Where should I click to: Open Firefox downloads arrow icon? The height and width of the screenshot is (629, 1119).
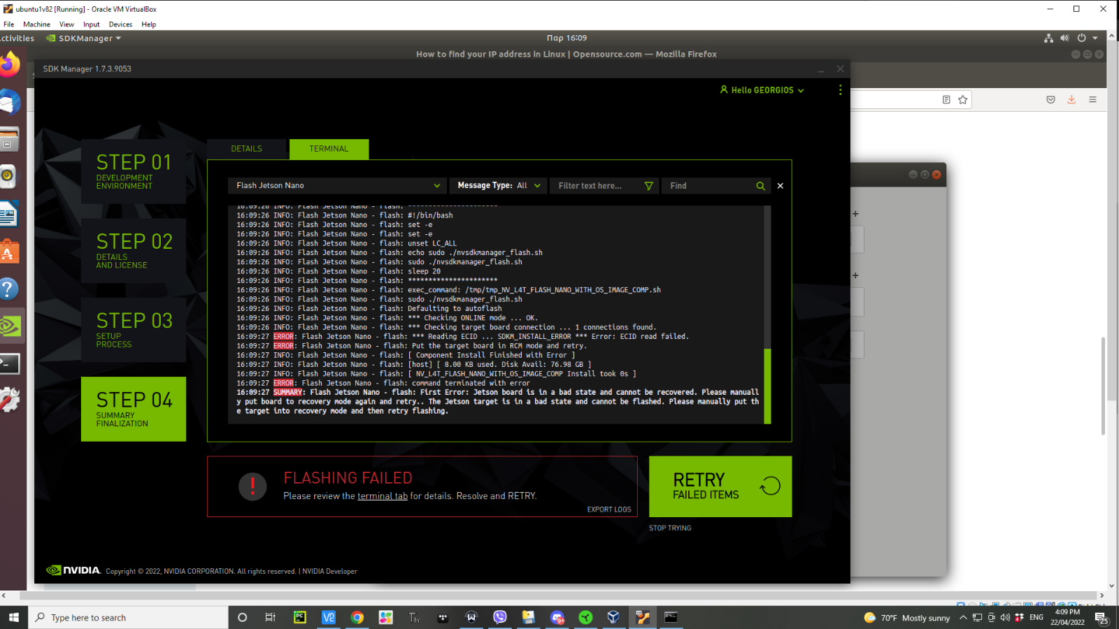point(1071,100)
